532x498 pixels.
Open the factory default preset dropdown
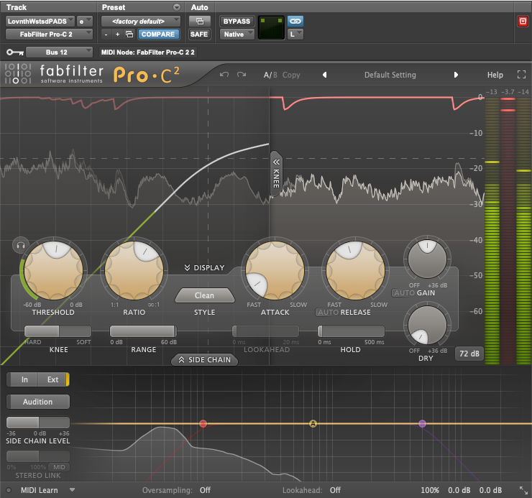[140, 21]
